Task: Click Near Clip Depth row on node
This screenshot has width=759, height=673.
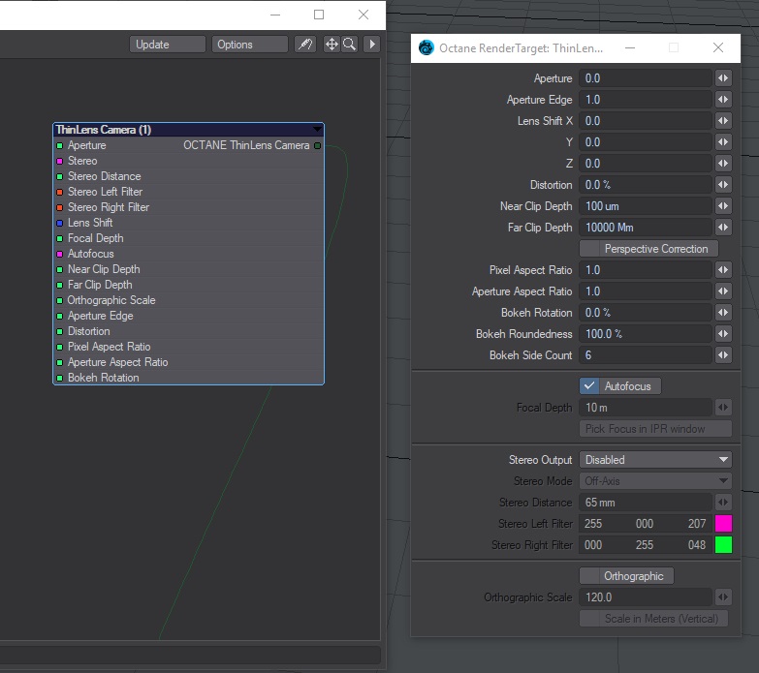Action: [188, 269]
